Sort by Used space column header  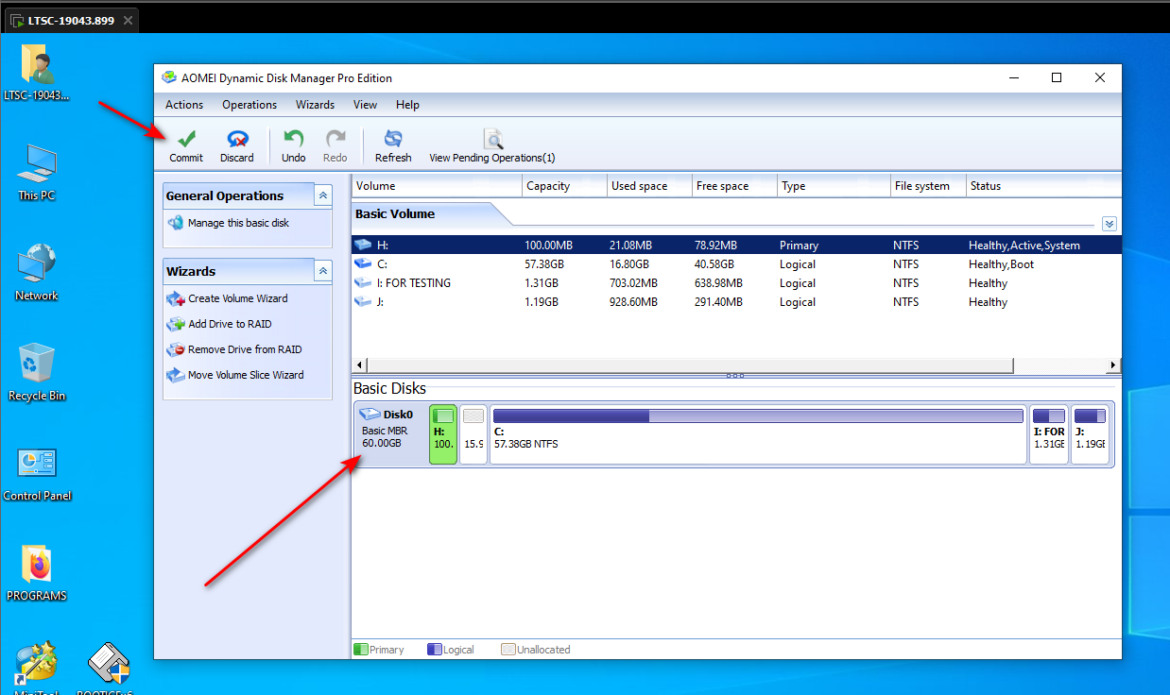649,186
